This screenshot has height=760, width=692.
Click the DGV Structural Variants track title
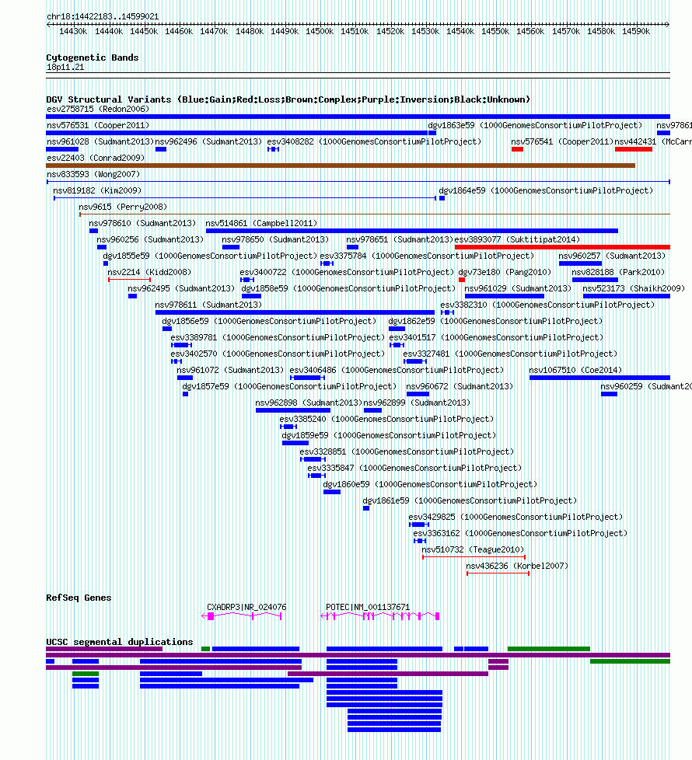[x=288, y=99]
